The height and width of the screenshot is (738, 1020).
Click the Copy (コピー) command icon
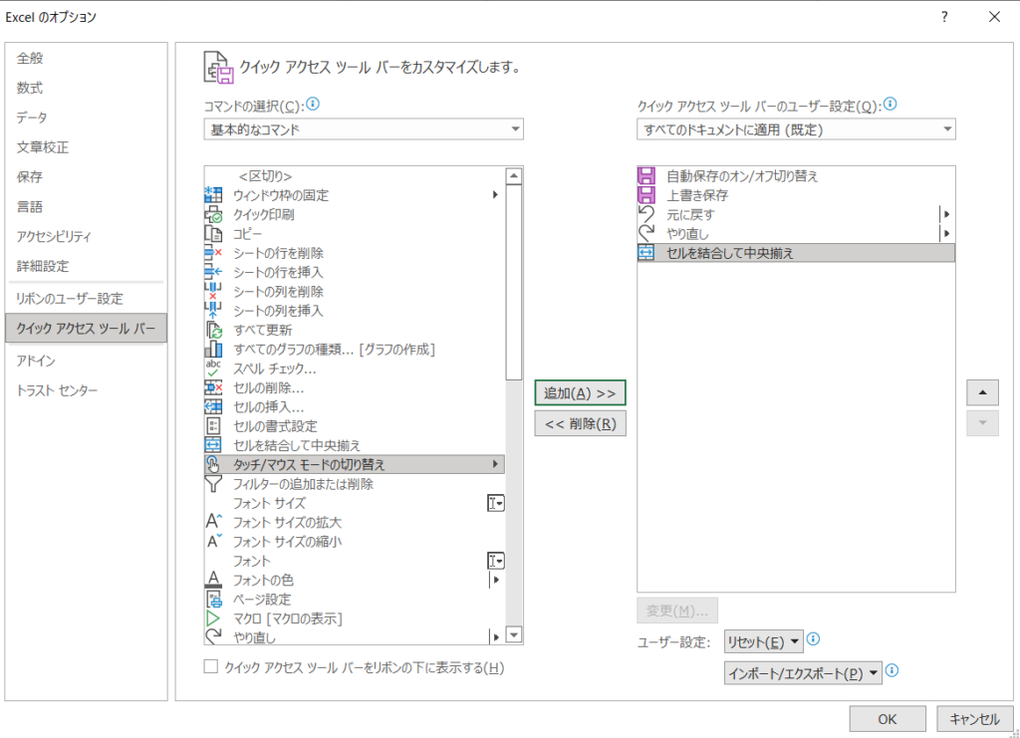212,233
